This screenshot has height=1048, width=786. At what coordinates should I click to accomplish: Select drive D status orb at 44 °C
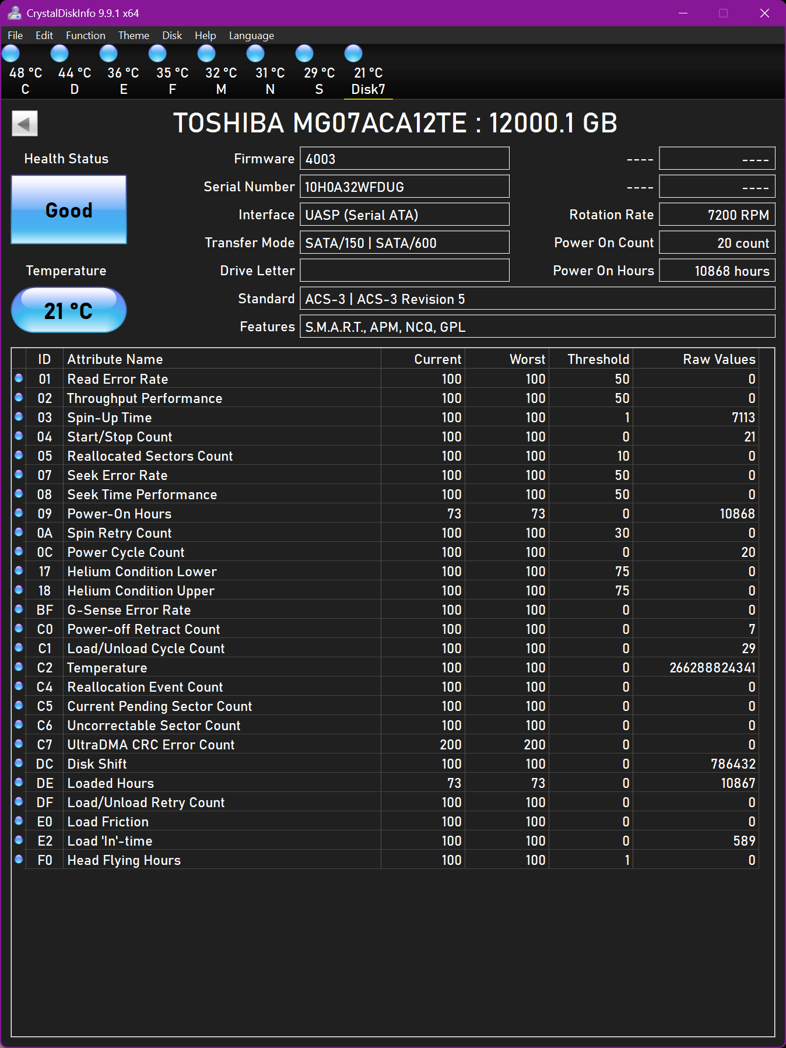(59, 54)
